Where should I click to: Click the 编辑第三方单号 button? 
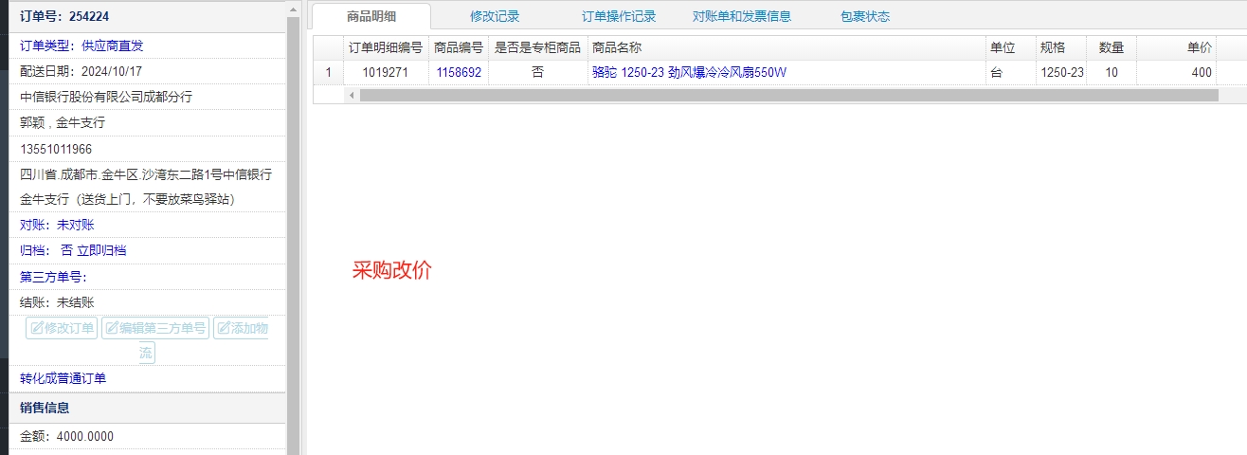[x=155, y=328]
